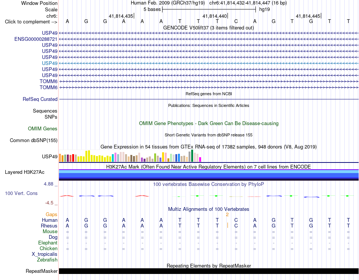
Task: Select the Zebrafish species label
Action: [47, 260]
